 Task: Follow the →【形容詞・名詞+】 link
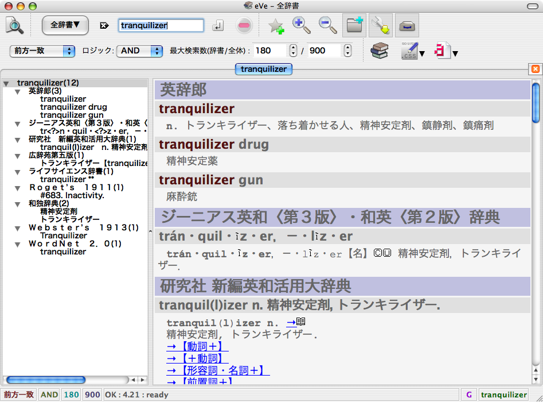(x=218, y=370)
